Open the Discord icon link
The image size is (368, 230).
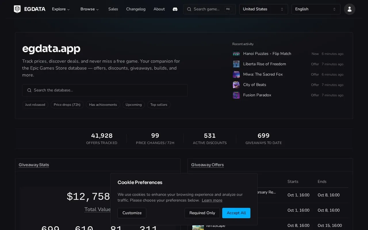pos(175,9)
